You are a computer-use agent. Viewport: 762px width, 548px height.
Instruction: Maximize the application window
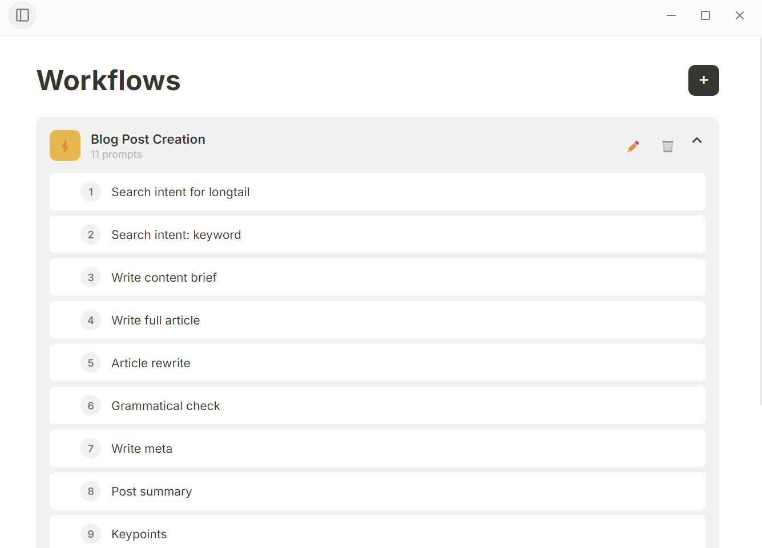click(705, 15)
